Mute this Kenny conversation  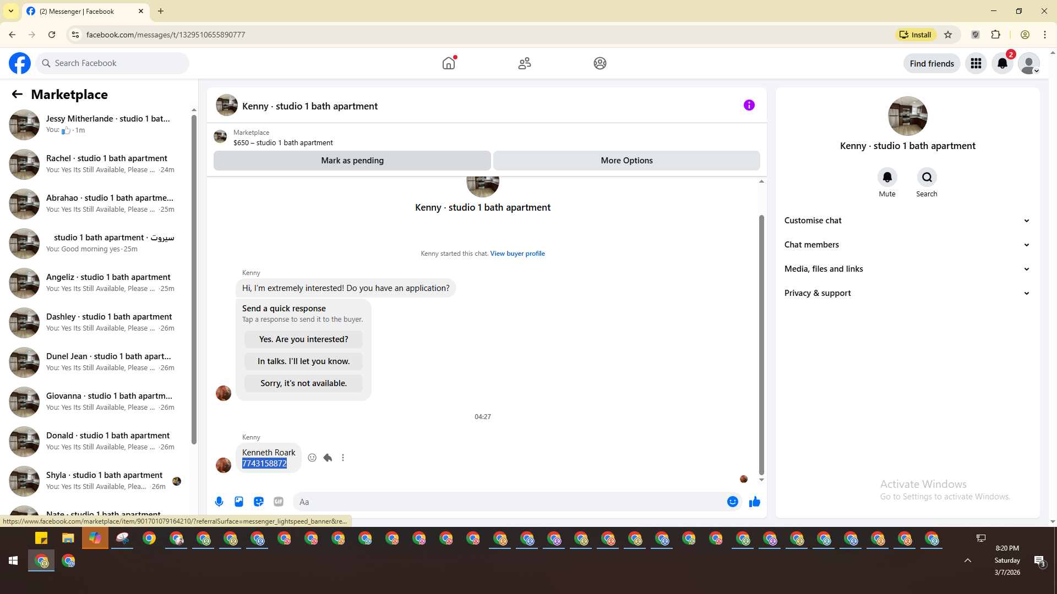pos(887,177)
